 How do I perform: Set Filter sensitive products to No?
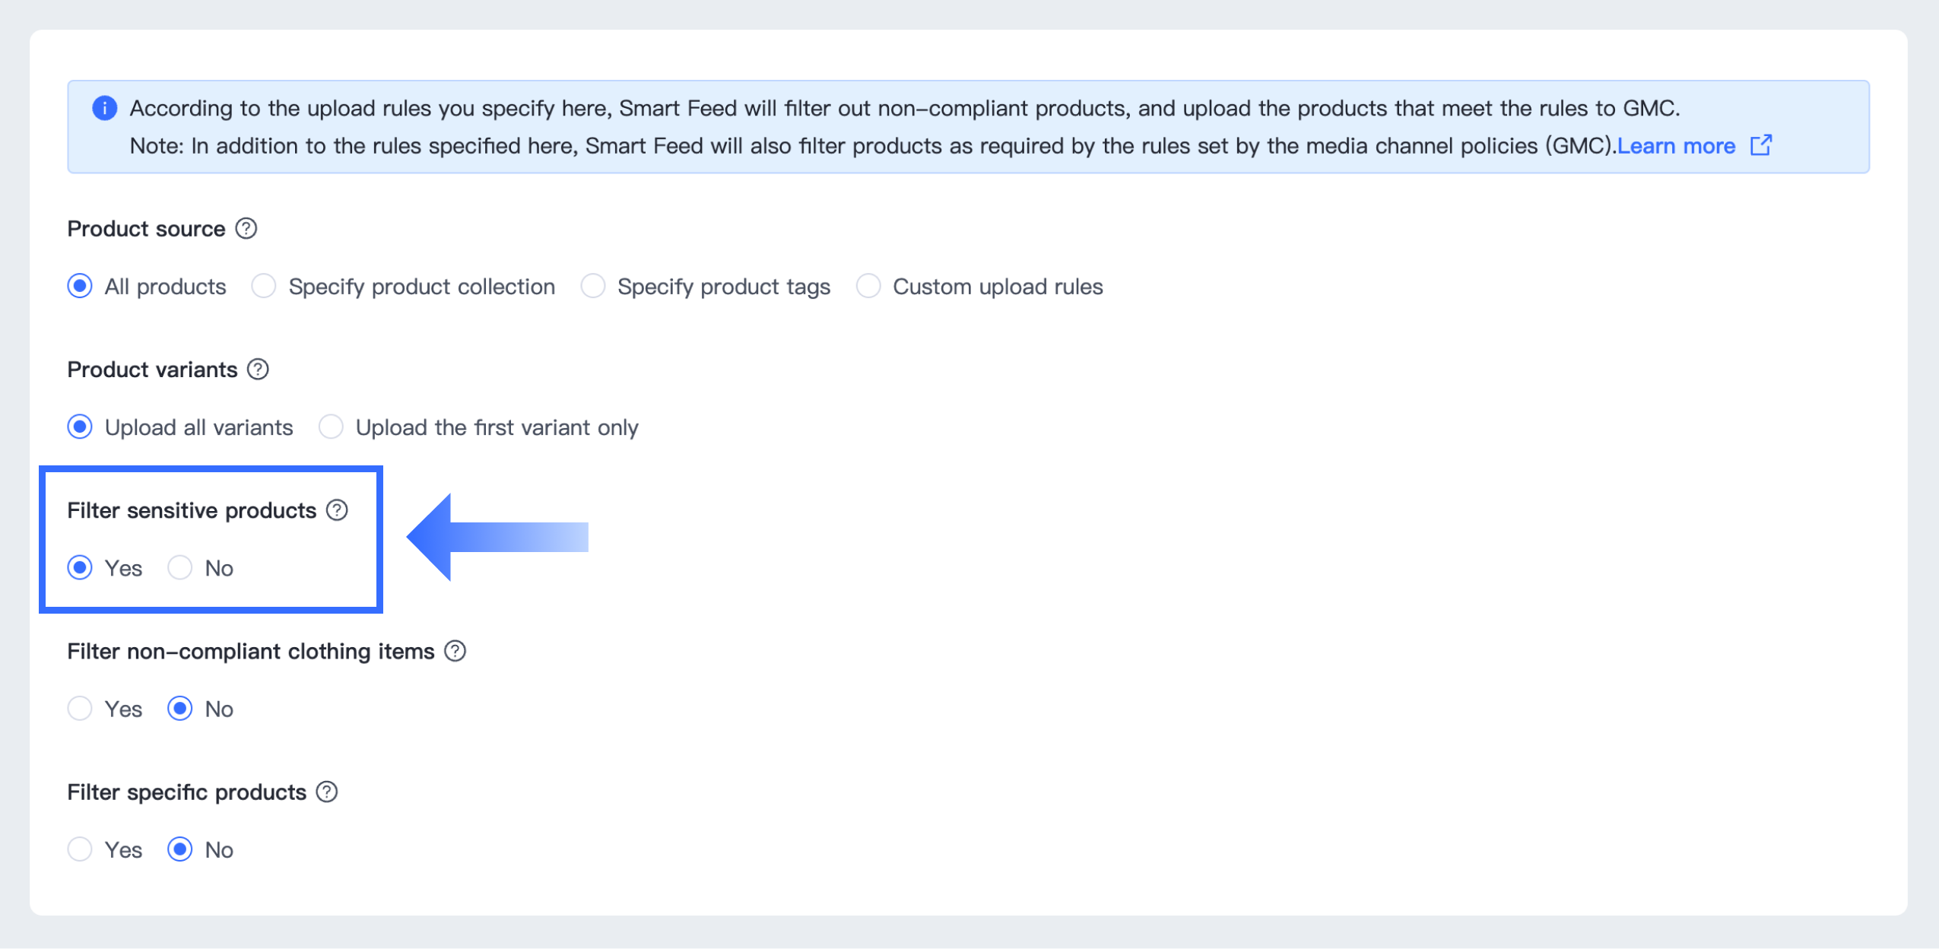pos(180,567)
